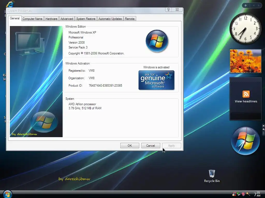Viewport: 265px width, 198px height.
Task: Click the large Windows orb clock gadget
Action: click(245, 141)
